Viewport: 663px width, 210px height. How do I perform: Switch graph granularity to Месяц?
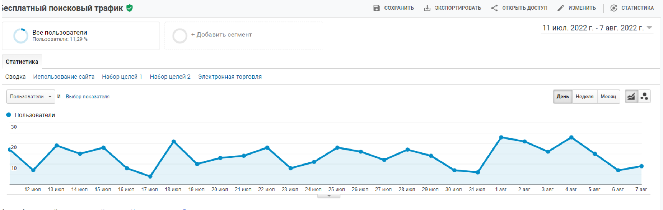(608, 97)
